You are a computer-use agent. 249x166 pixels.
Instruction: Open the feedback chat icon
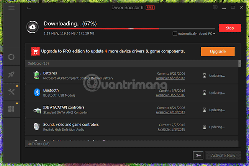point(215,7)
